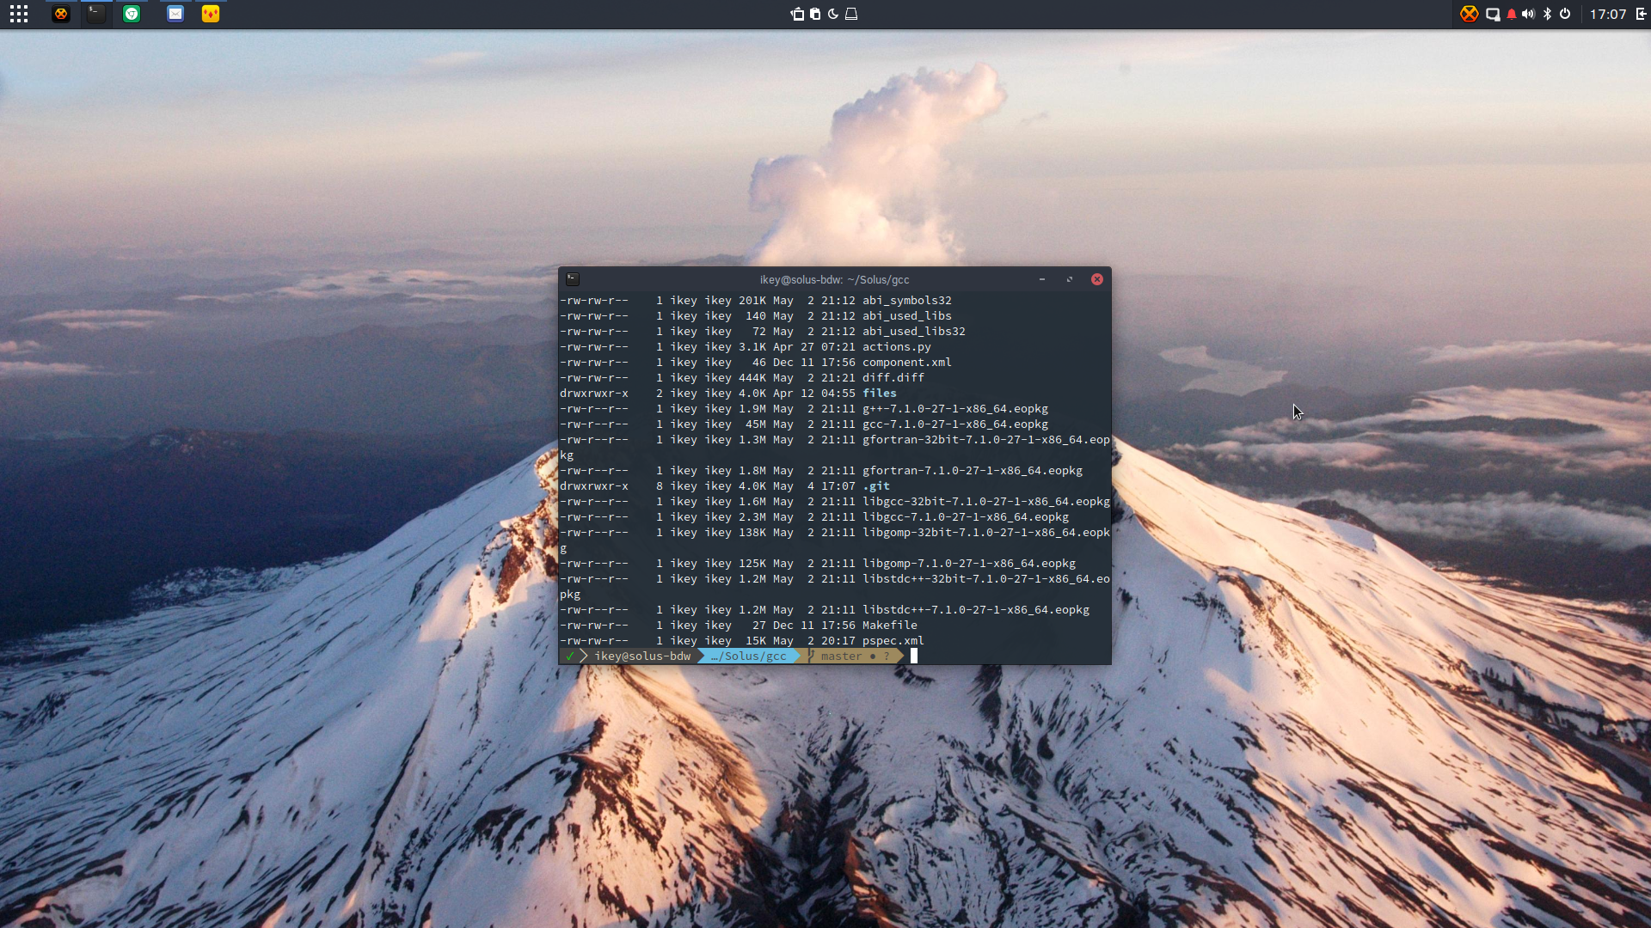Click the diff.diff file name
The width and height of the screenshot is (1651, 928).
(893, 378)
